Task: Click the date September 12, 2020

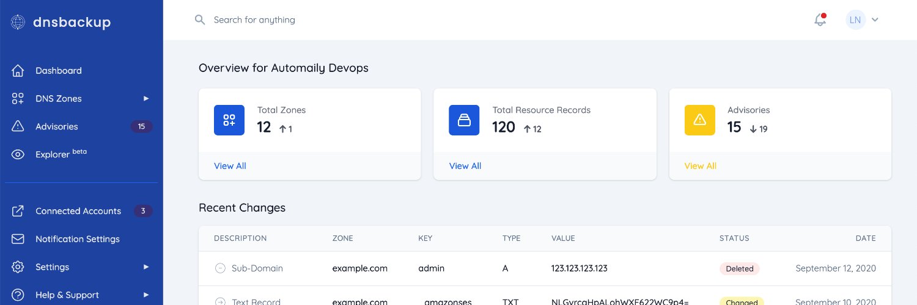Action: (836, 268)
